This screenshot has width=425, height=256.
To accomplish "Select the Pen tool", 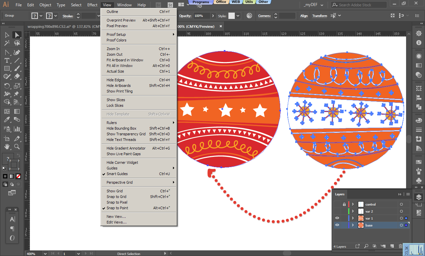I will pyautogui.click(x=17, y=52).
